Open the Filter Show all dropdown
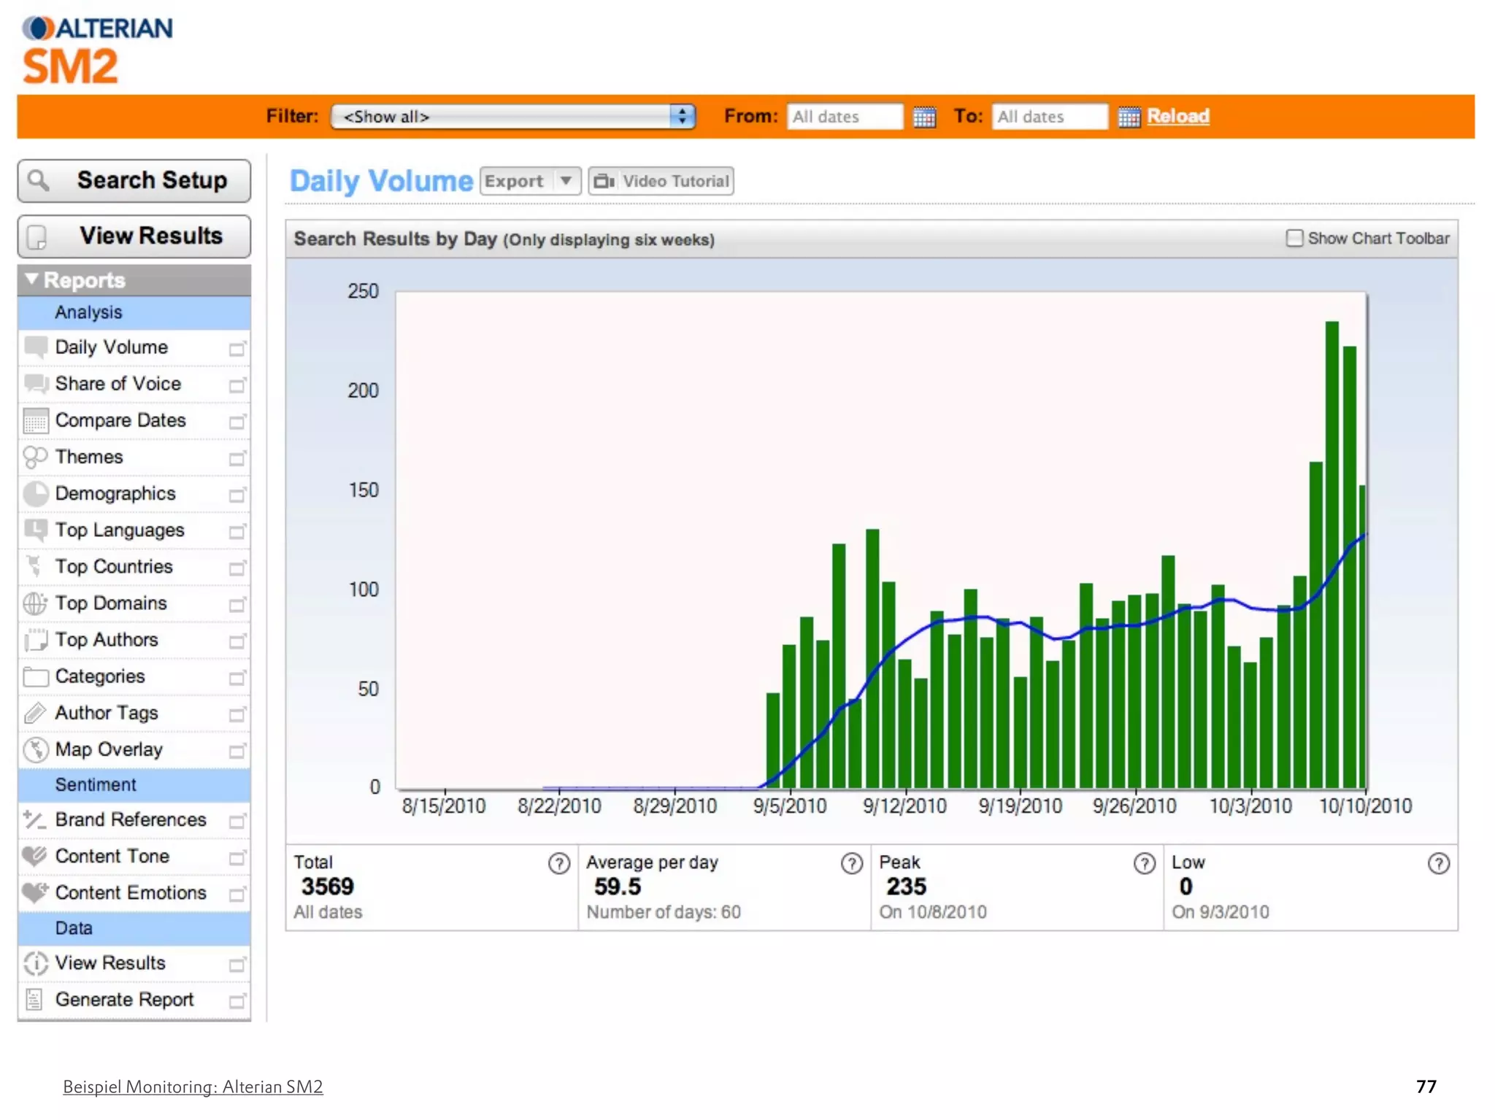 512,117
